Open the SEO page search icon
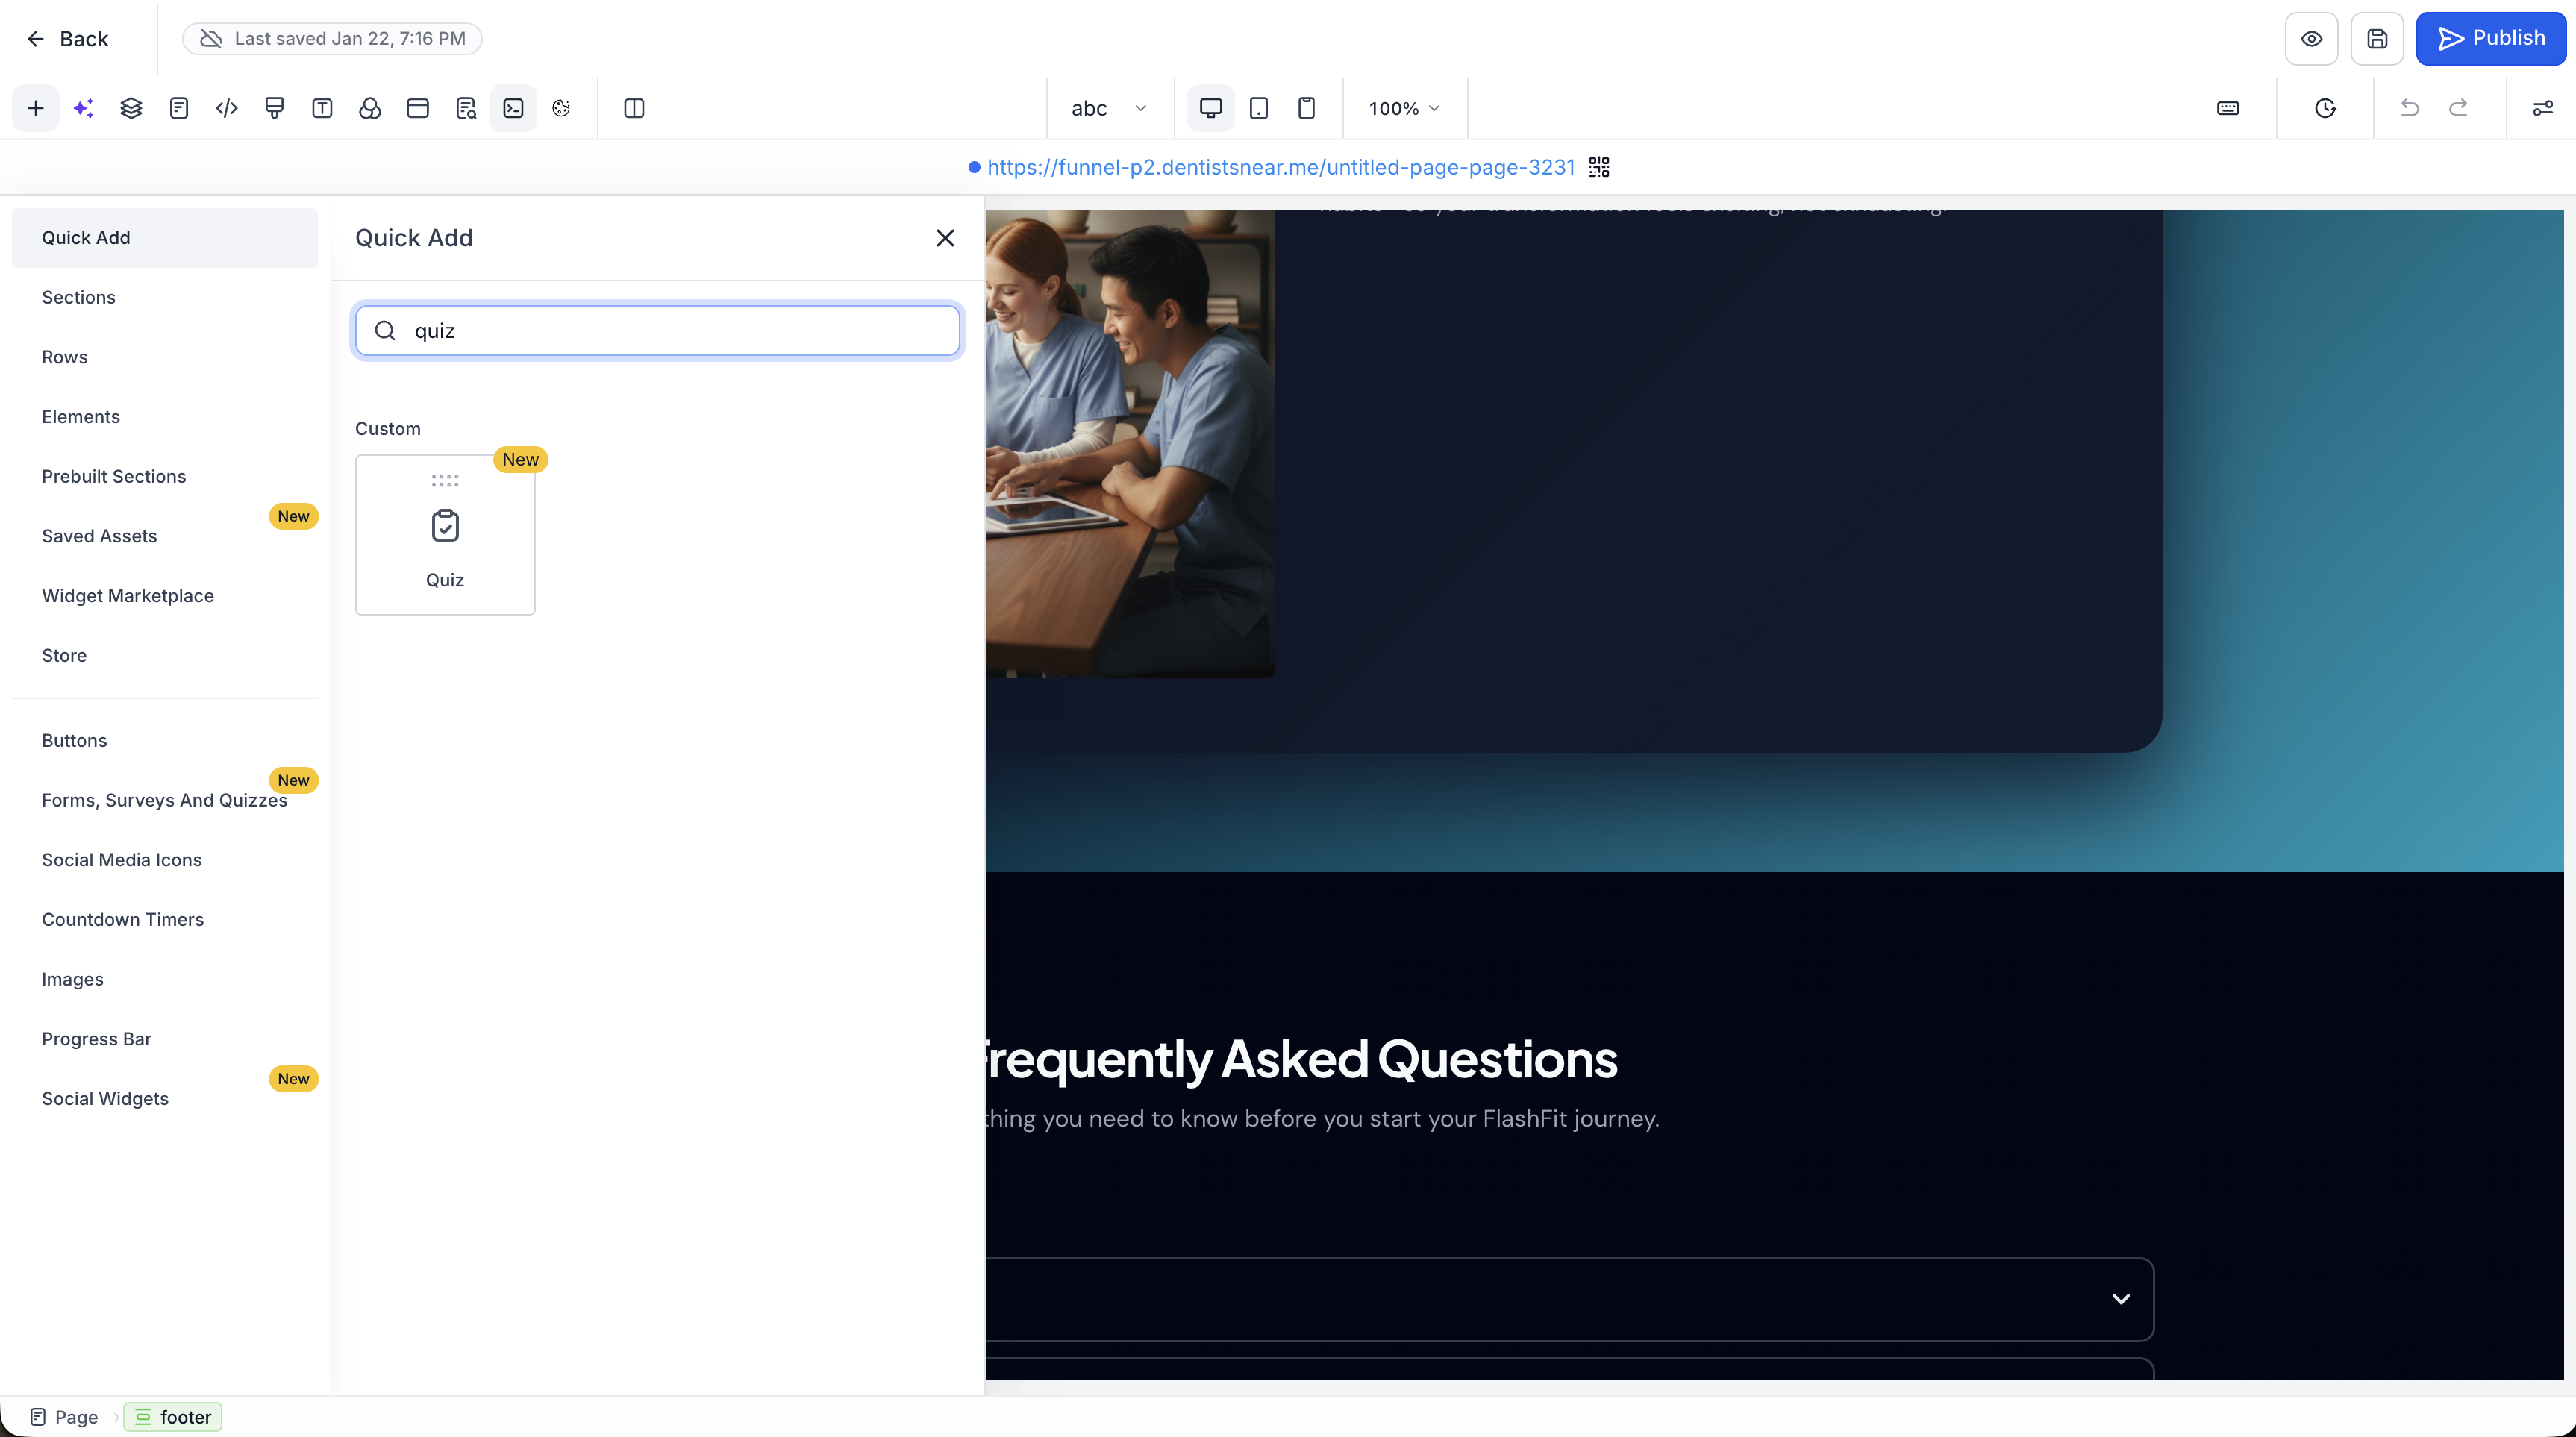Viewport: 2576px width, 1437px height. [466, 108]
